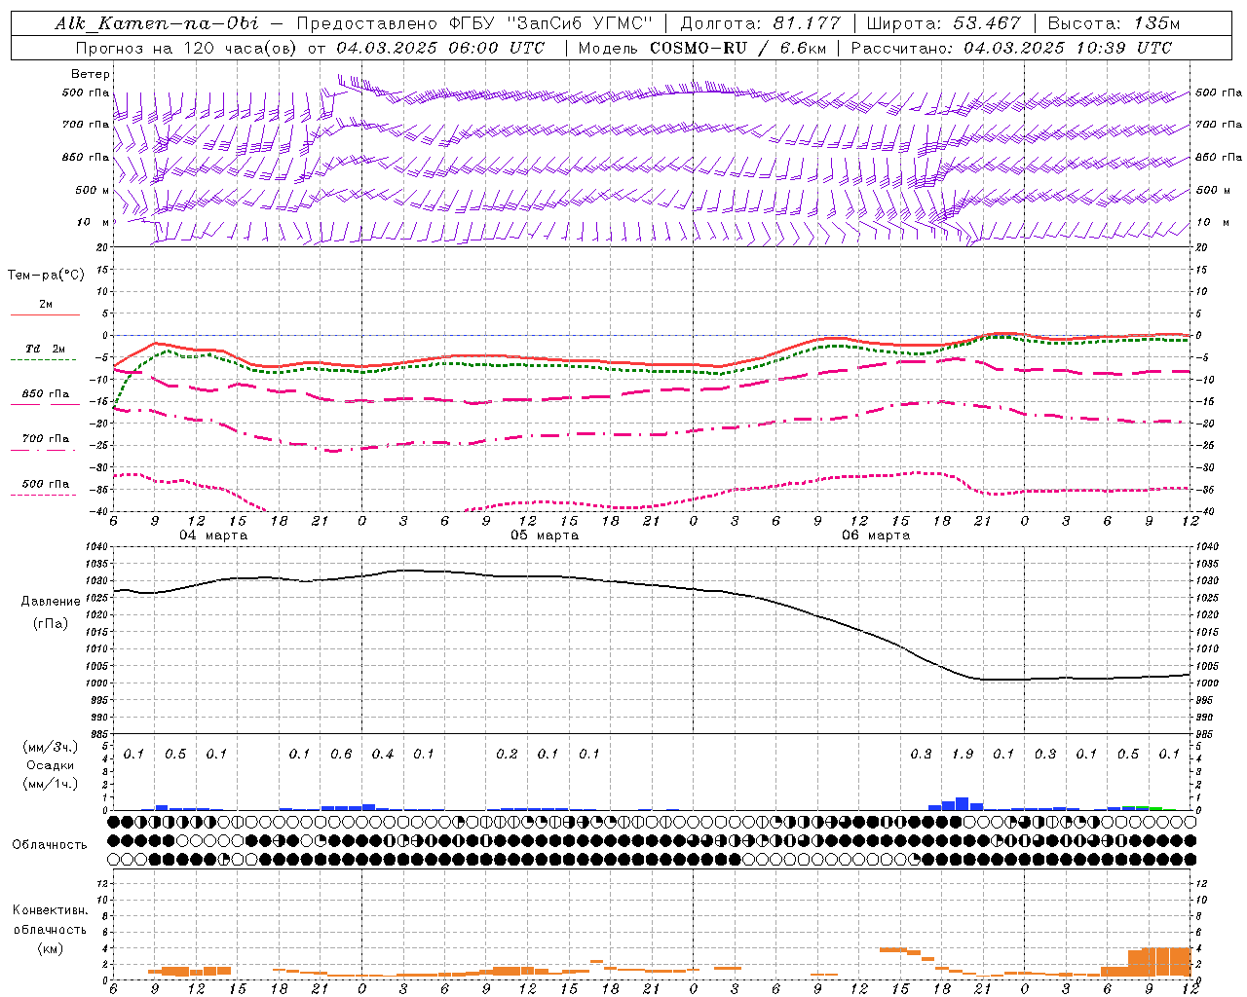Click the (км) unit of convective cloud panel

(51, 948)
